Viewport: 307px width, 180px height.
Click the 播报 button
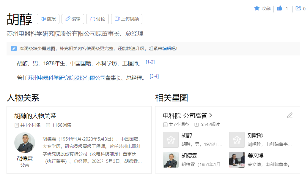48,19
